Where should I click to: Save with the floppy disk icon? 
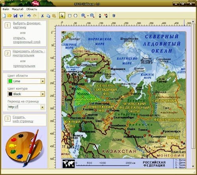[x=15, y=16]
